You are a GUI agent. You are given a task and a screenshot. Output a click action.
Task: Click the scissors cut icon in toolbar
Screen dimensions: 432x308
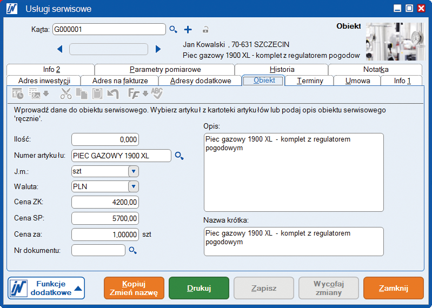point(66,93)
